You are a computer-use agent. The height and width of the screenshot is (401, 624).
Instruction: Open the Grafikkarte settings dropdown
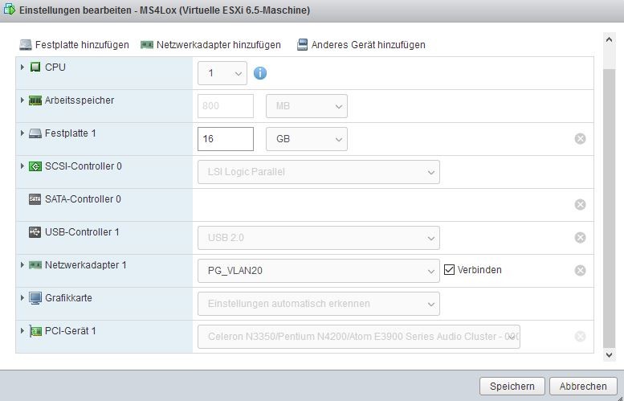318,304
